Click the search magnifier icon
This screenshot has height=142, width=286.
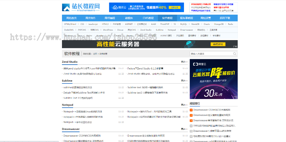pyautogui.click(x=235, y=54)
